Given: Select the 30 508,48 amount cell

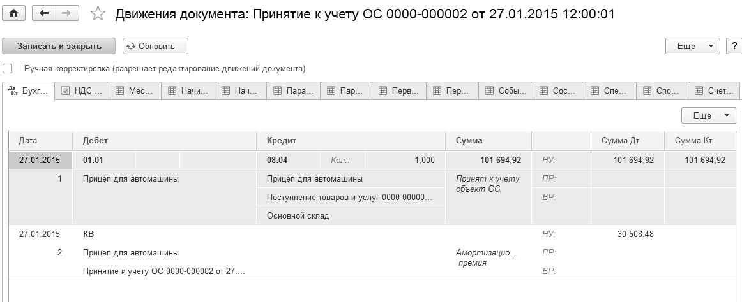Looking at the screenshot, I should [x=628, y=234].
